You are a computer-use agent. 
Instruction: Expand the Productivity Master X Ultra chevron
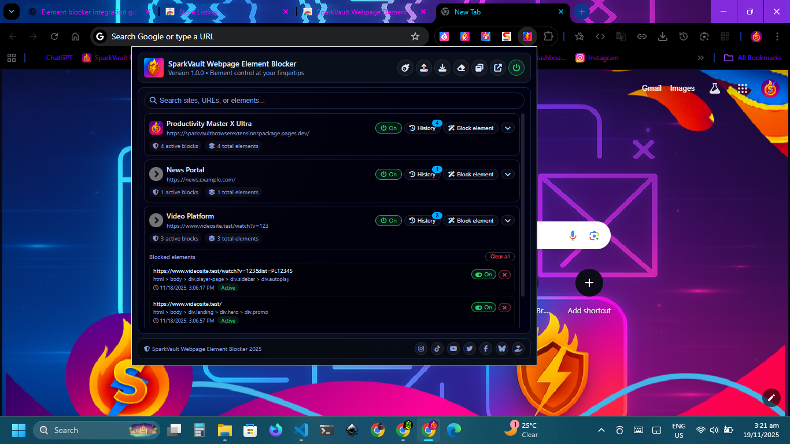tap(508, 128)
